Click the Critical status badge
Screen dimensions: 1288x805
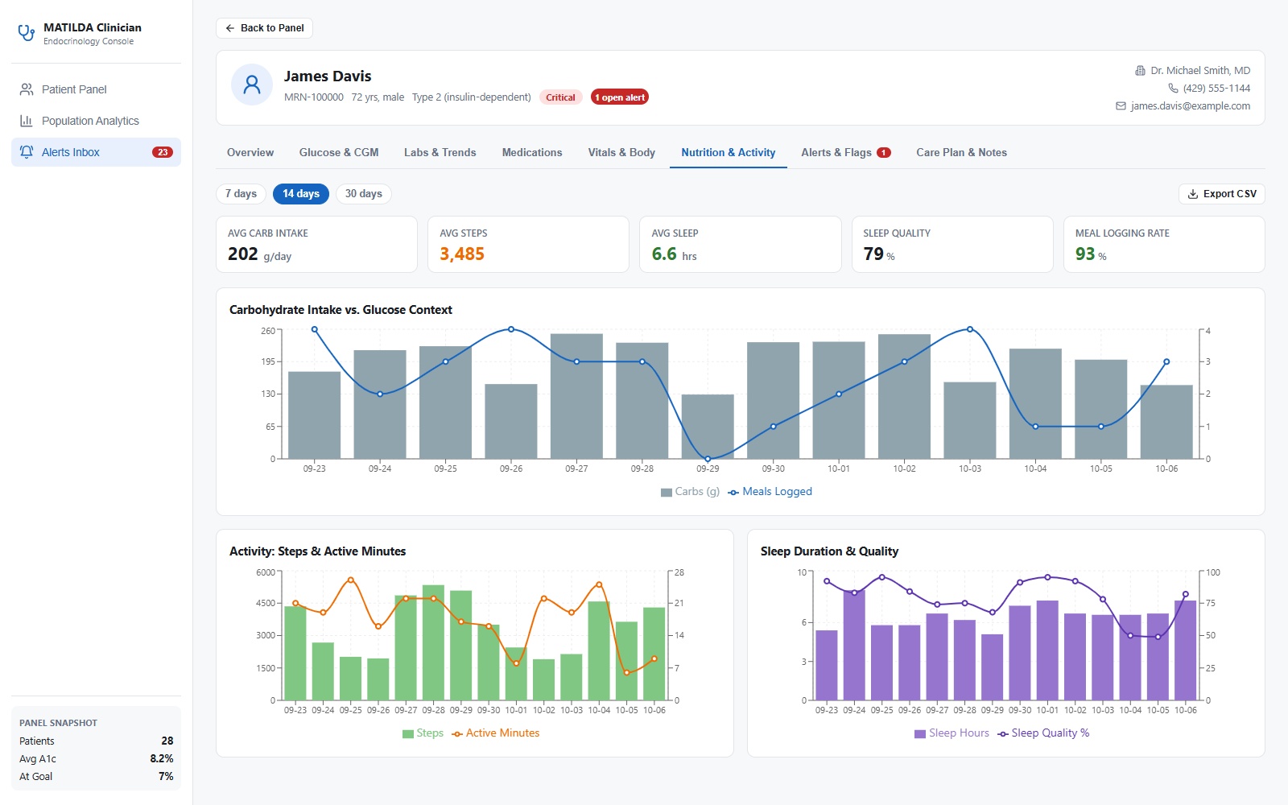pos(560,97)
